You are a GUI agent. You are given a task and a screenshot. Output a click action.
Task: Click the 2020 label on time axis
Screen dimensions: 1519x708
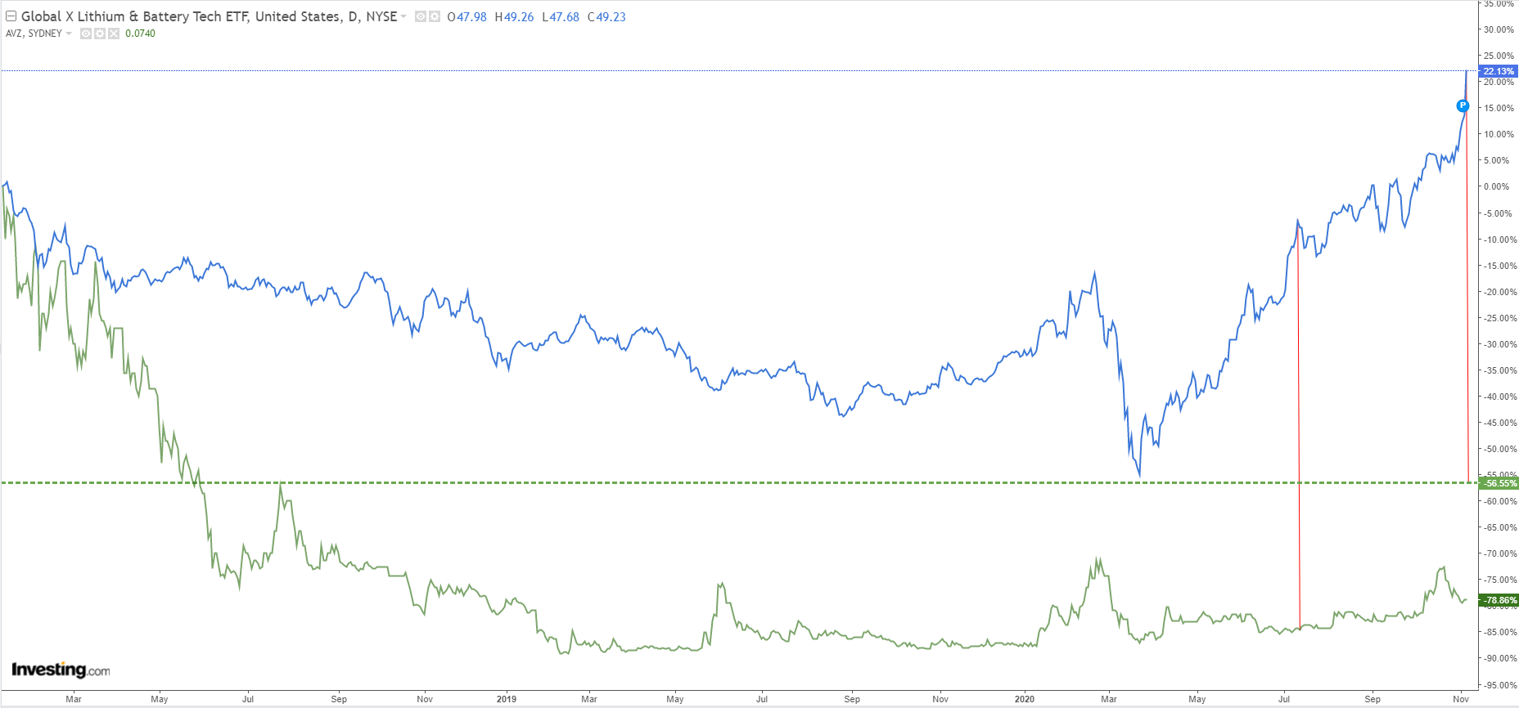(1024, 699)
